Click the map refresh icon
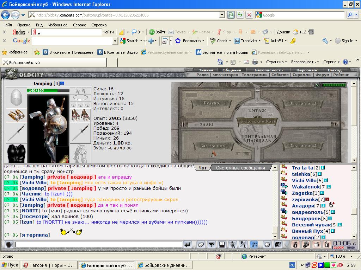361x270 pixels. (x=317, y=85)
